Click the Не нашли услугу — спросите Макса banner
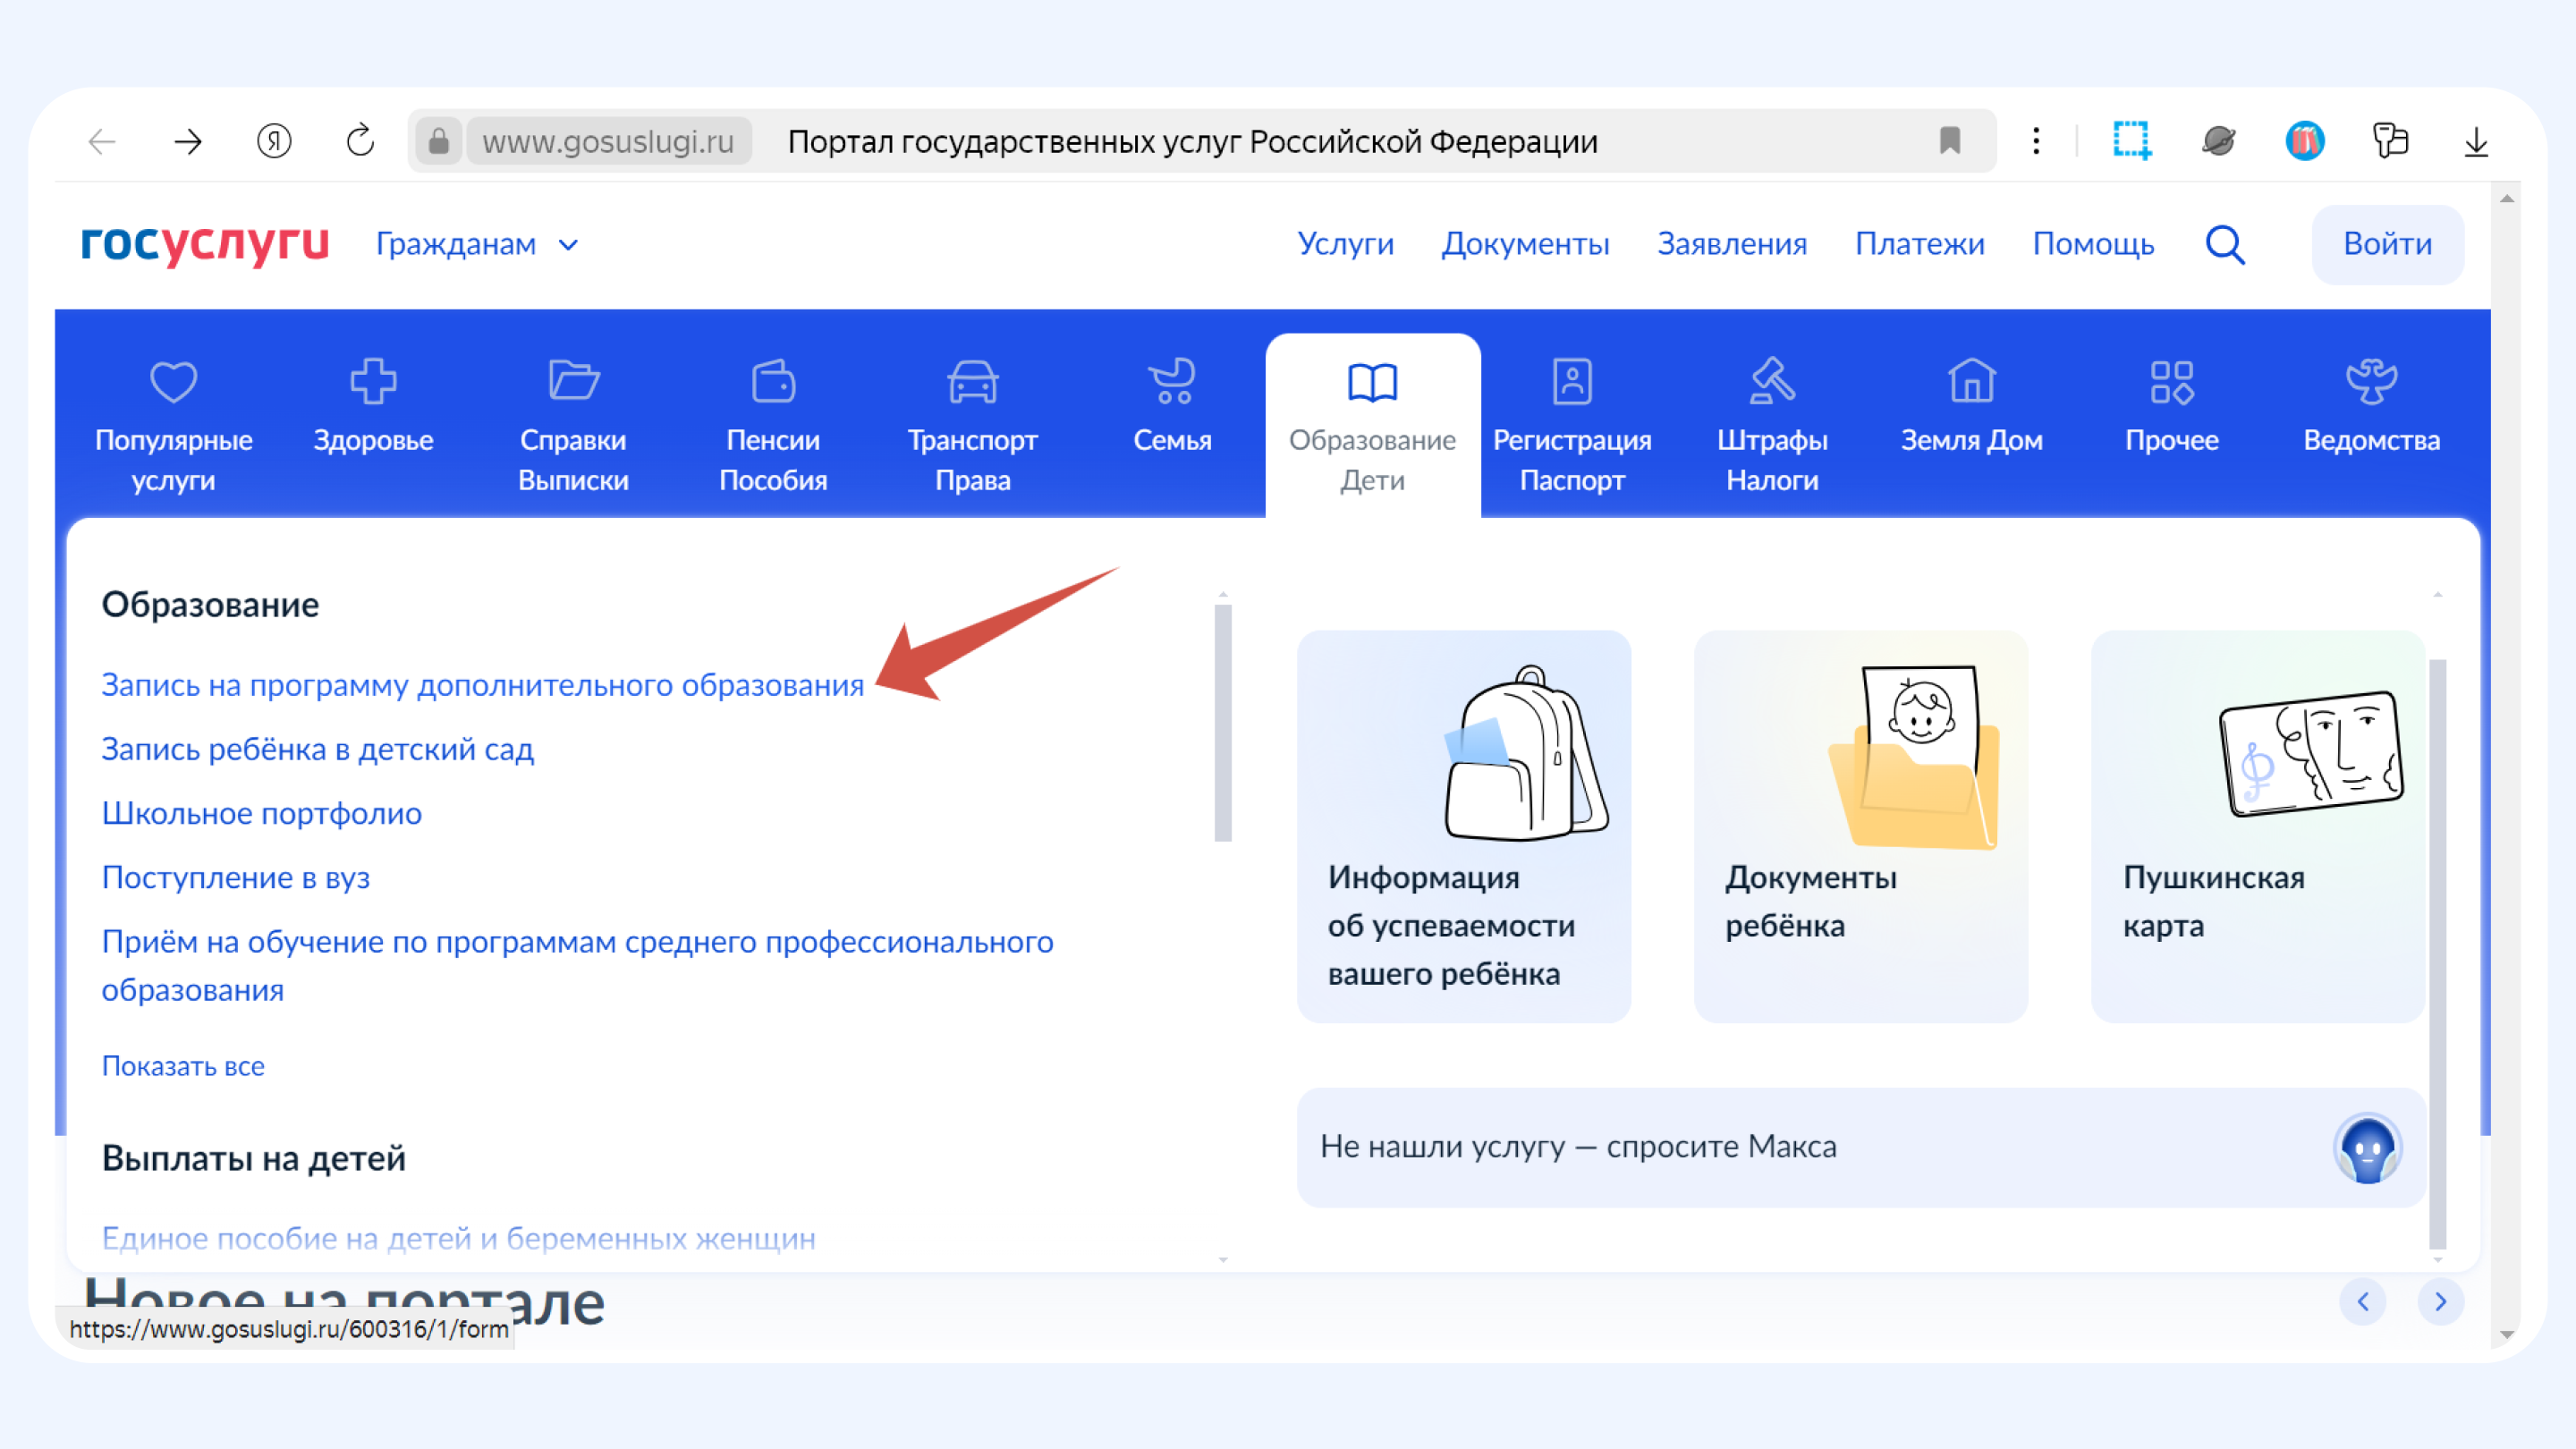 [1861, 1147]
